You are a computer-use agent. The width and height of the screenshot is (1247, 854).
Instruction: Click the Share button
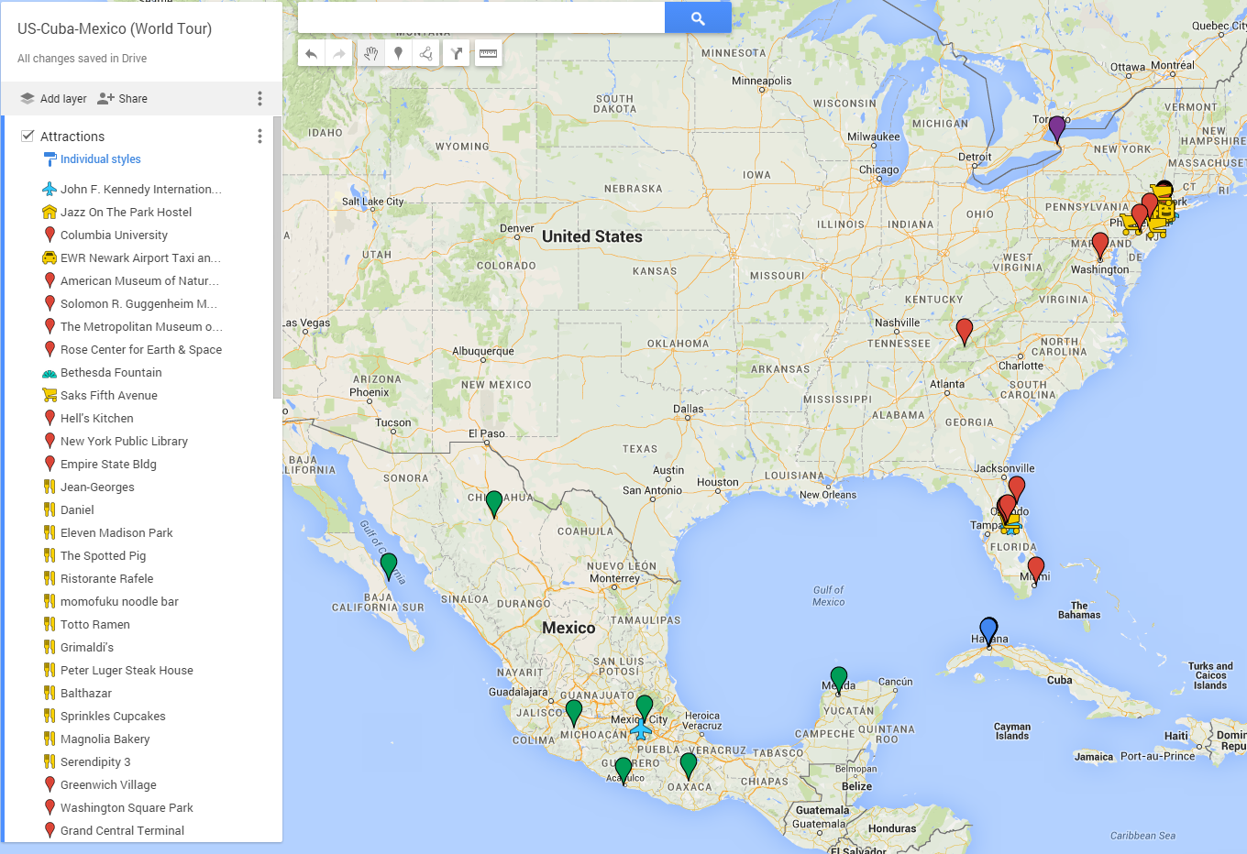point(123,99)
